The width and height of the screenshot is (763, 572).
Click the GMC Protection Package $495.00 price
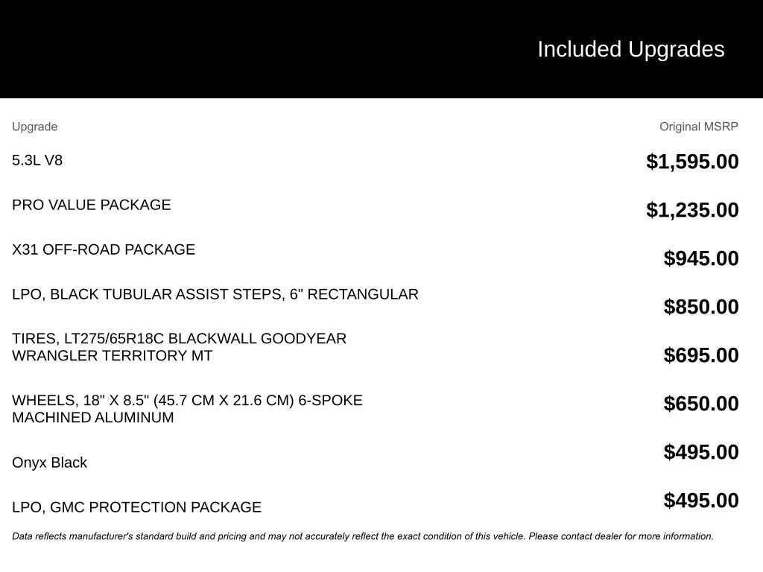pos(700,500)
